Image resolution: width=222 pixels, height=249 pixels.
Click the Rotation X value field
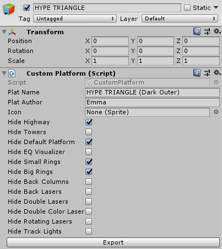[x=110, y=51]
